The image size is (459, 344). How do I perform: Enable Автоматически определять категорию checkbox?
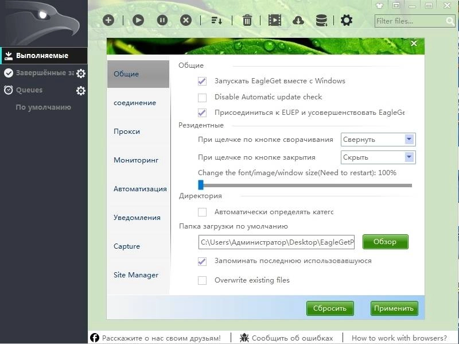click(203, 212)
